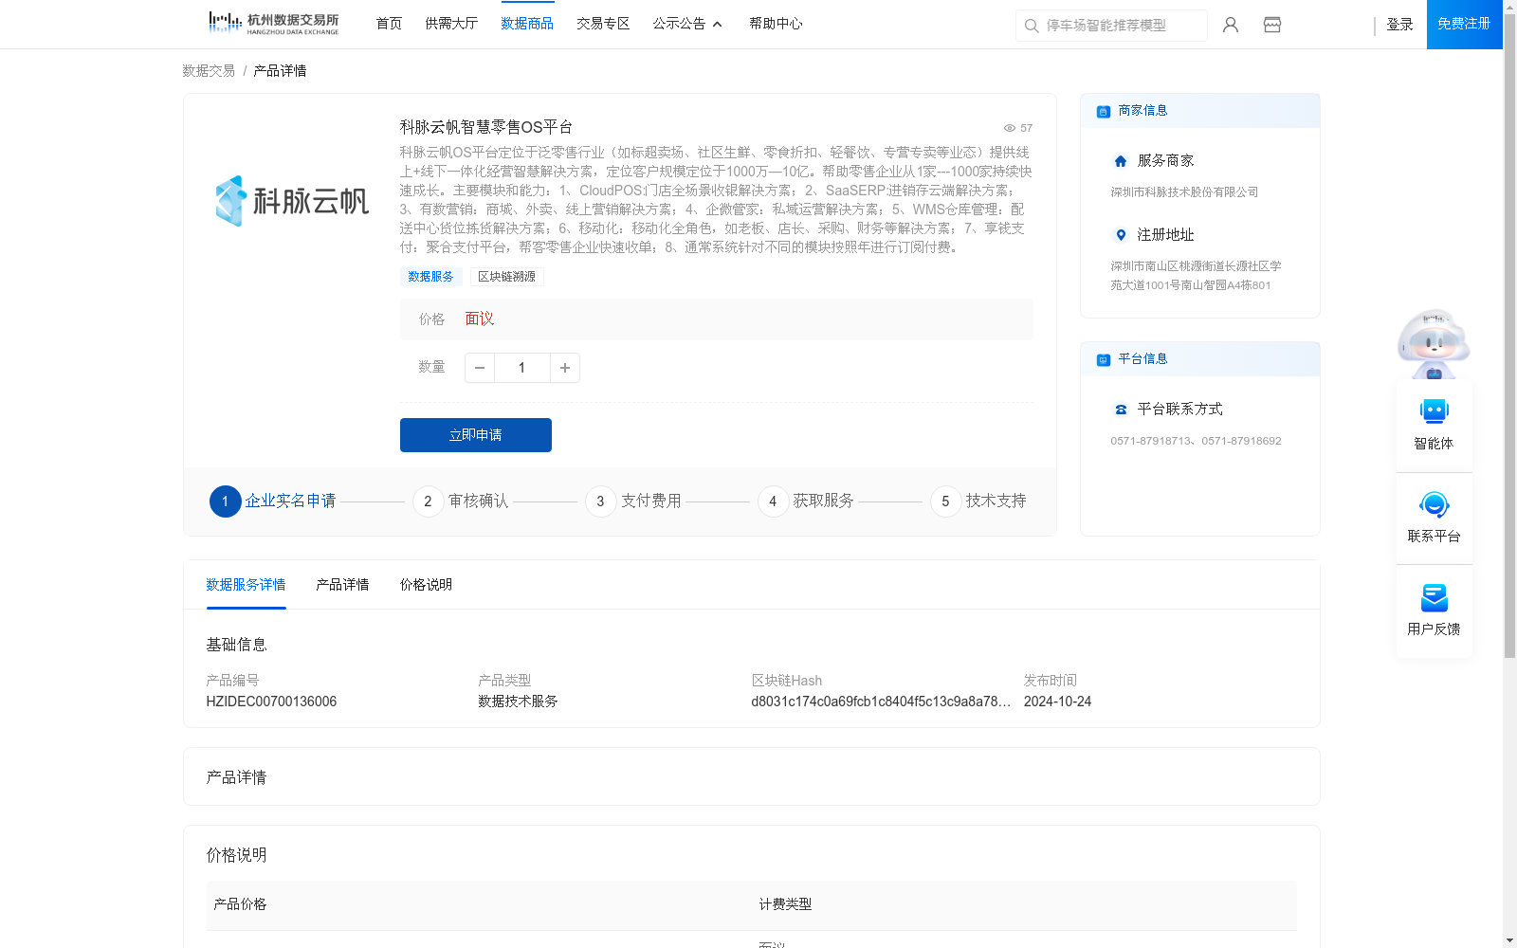
Task: Open the user profile icon
Action: 1231,25
